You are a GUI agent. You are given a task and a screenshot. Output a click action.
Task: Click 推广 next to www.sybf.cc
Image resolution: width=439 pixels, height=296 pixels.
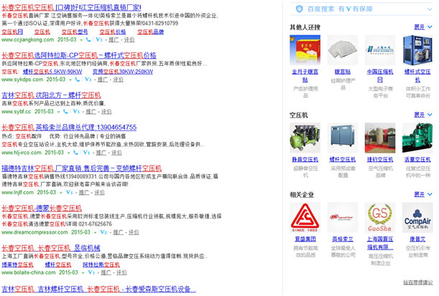click(x=91, y=112)
